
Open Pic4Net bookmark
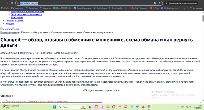138,8
